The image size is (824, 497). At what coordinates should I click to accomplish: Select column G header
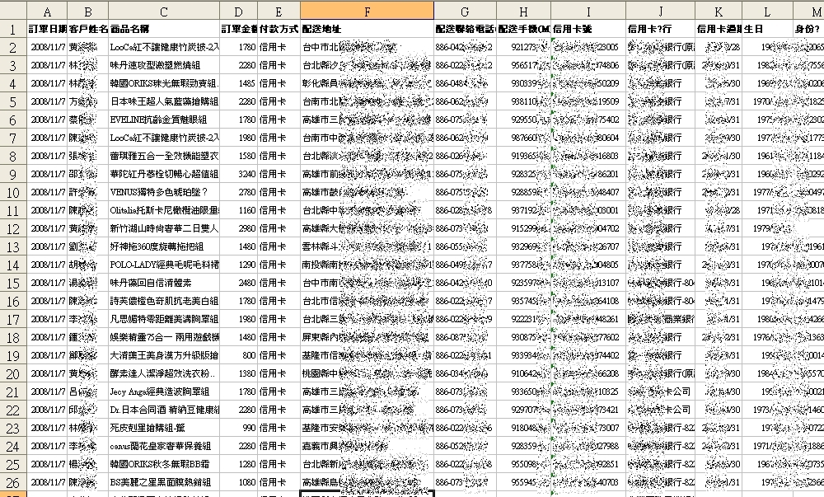pos(465,11)
